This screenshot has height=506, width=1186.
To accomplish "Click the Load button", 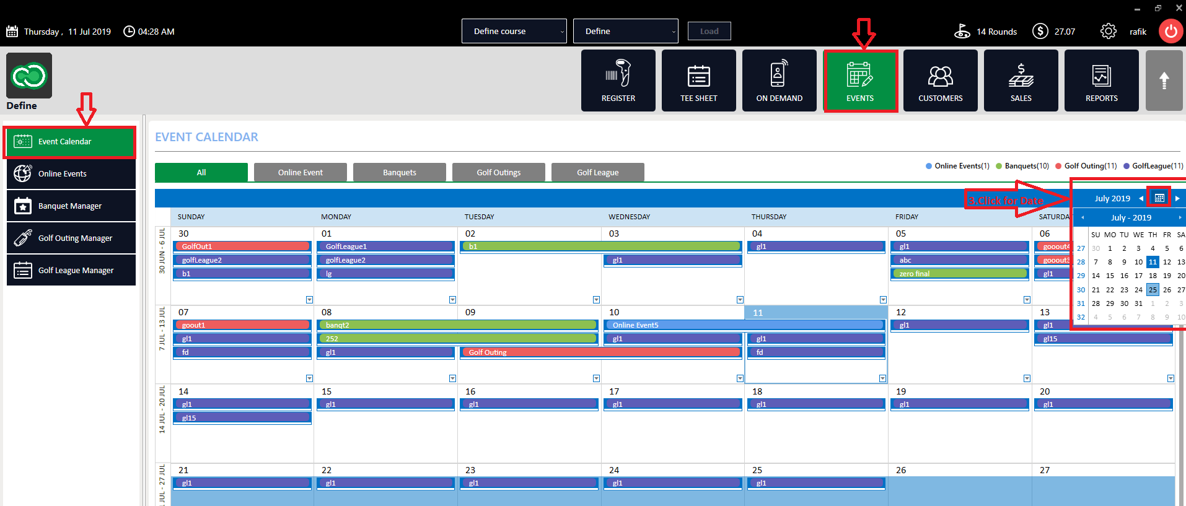I will [709, 31].
